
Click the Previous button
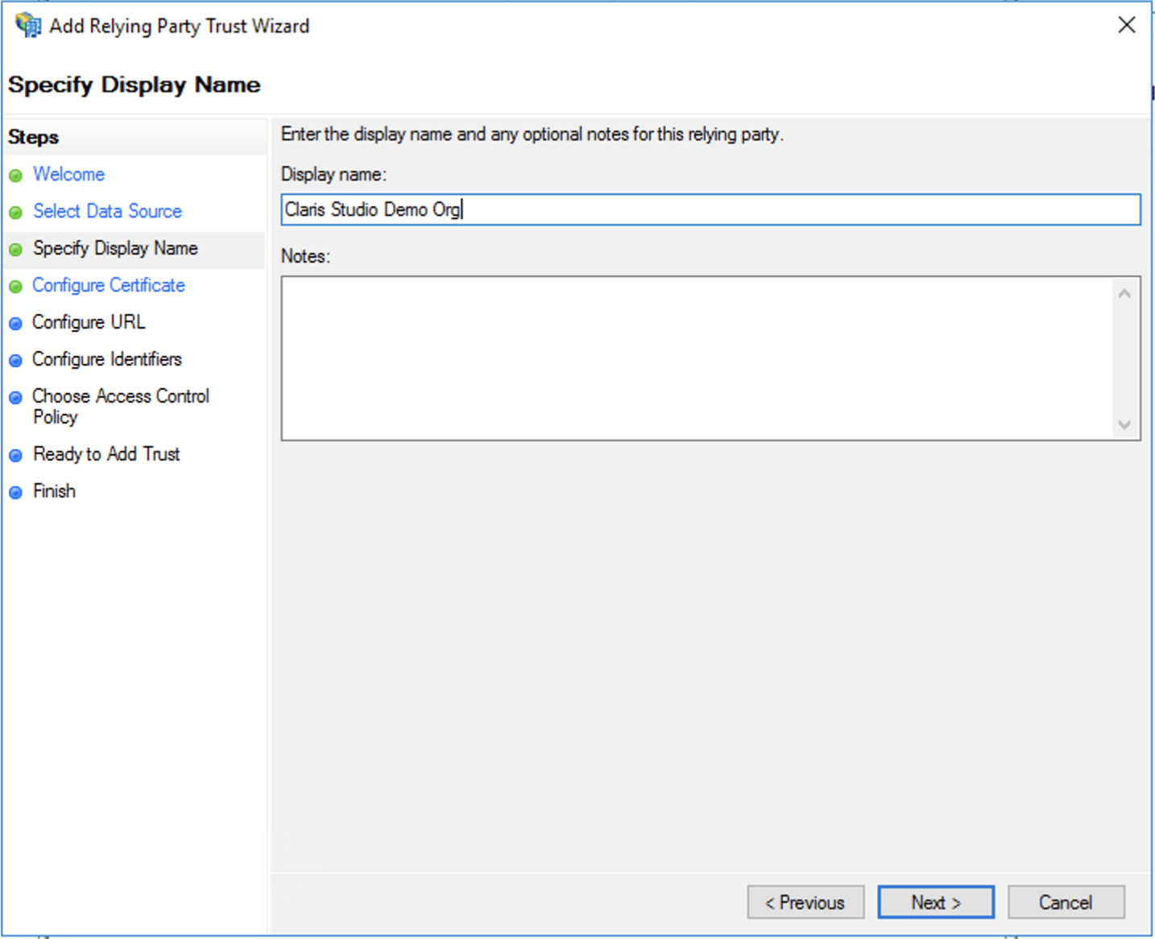click(805, 902)
